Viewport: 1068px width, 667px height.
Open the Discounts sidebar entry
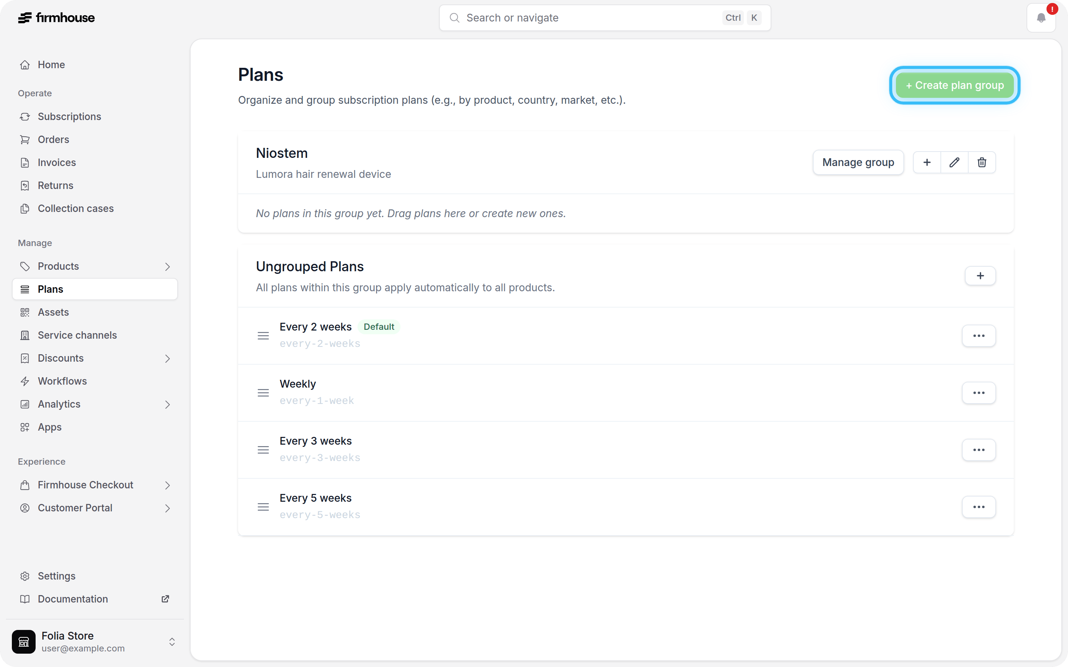95,358
